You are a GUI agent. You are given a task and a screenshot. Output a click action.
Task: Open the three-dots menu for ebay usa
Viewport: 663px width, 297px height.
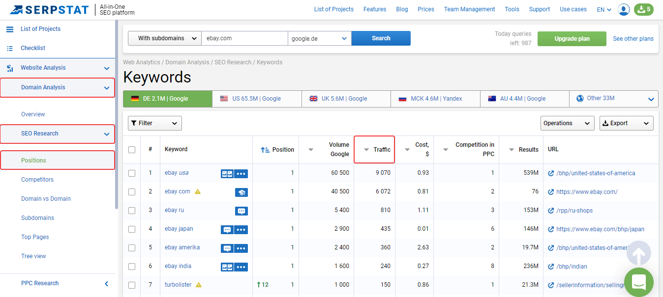click(241, 173)
